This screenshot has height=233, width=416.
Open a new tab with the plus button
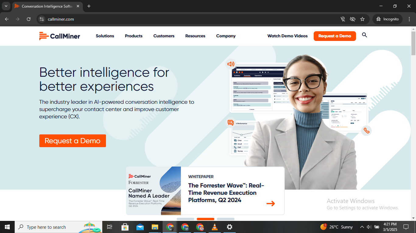click(x=89, y=6)
